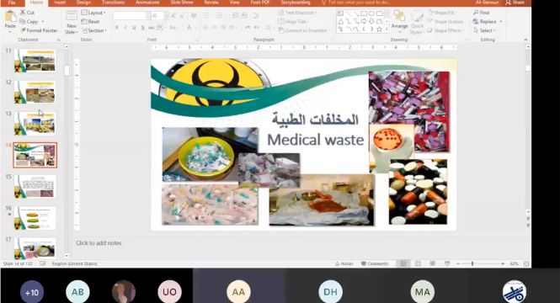Image resolution: width=560 pixels, height=303 pixels.
Task: Click fit slide to window icon
Action: click(x=526, y=263)
